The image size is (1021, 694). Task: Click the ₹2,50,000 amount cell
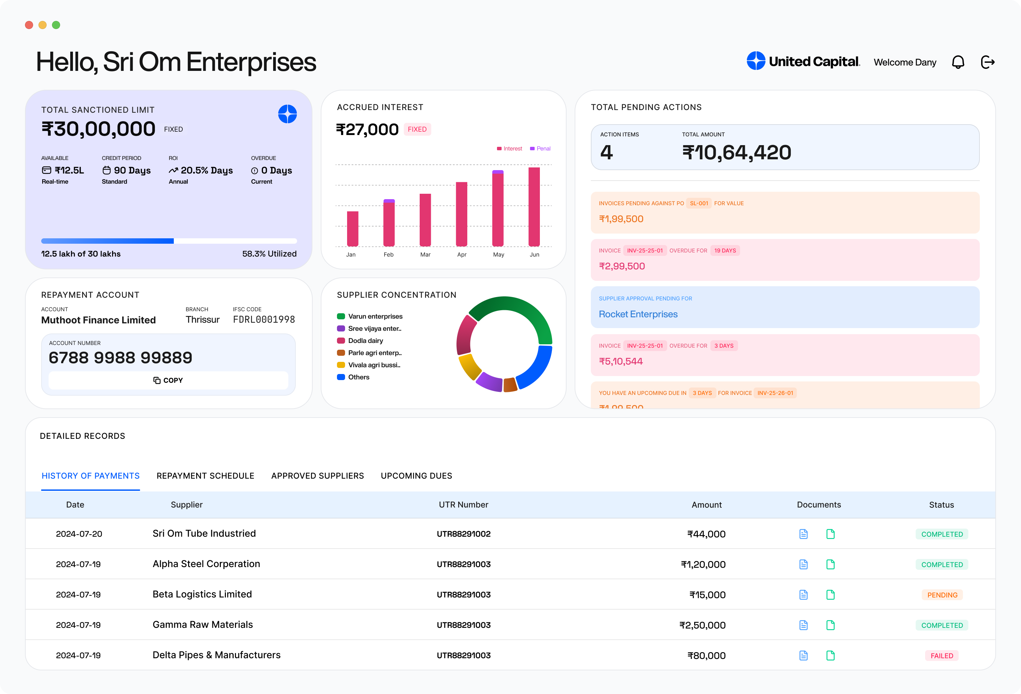coord(702,625)
